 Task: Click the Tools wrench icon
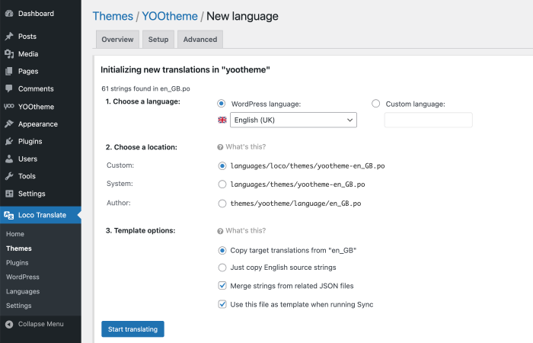pyautogui.click(x=9, y=176)
